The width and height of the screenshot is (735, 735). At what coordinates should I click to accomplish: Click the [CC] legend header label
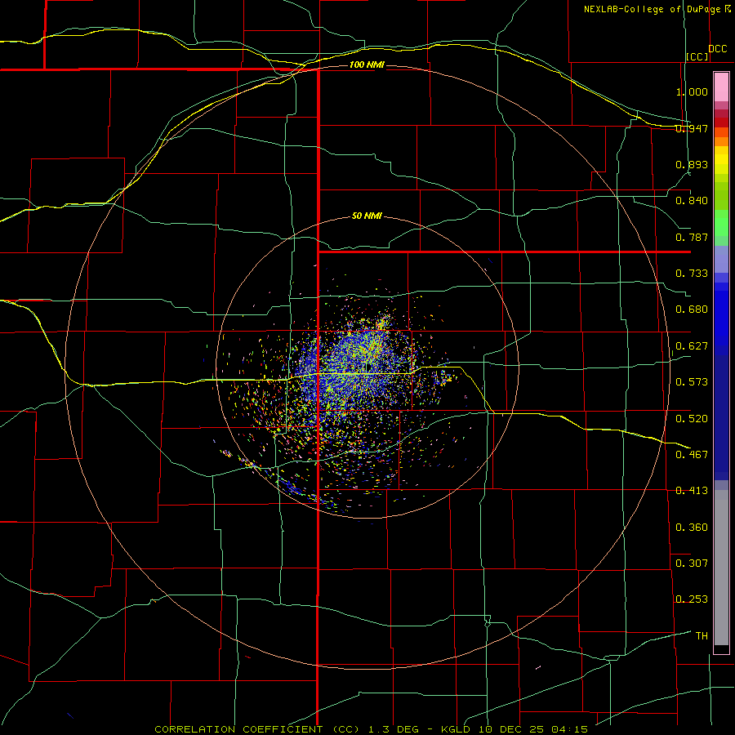697,56
